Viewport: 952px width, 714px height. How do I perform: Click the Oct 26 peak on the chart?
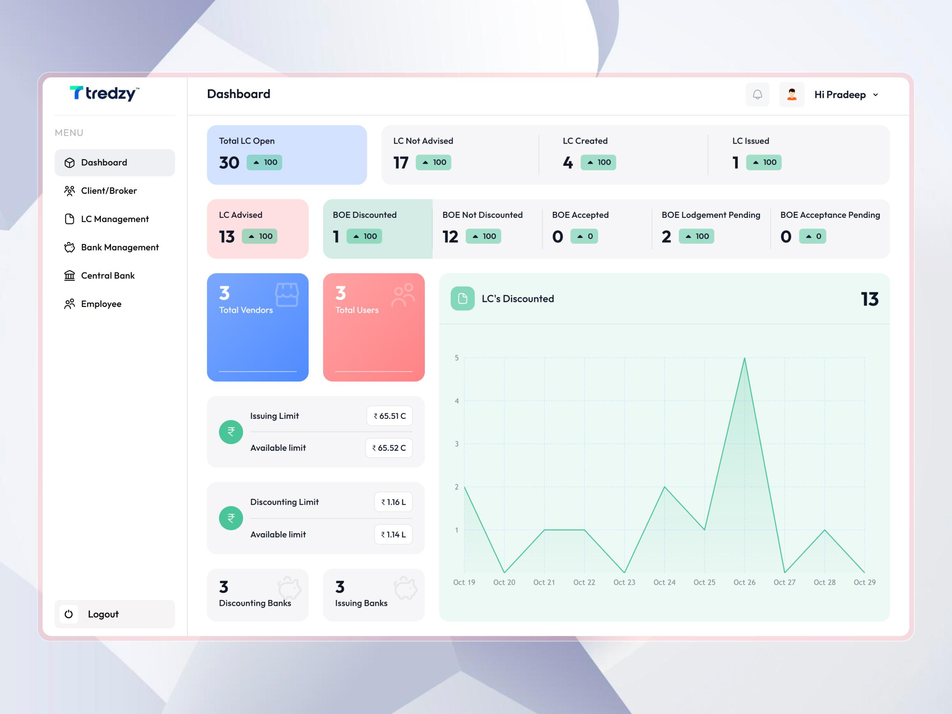(744, 358)
